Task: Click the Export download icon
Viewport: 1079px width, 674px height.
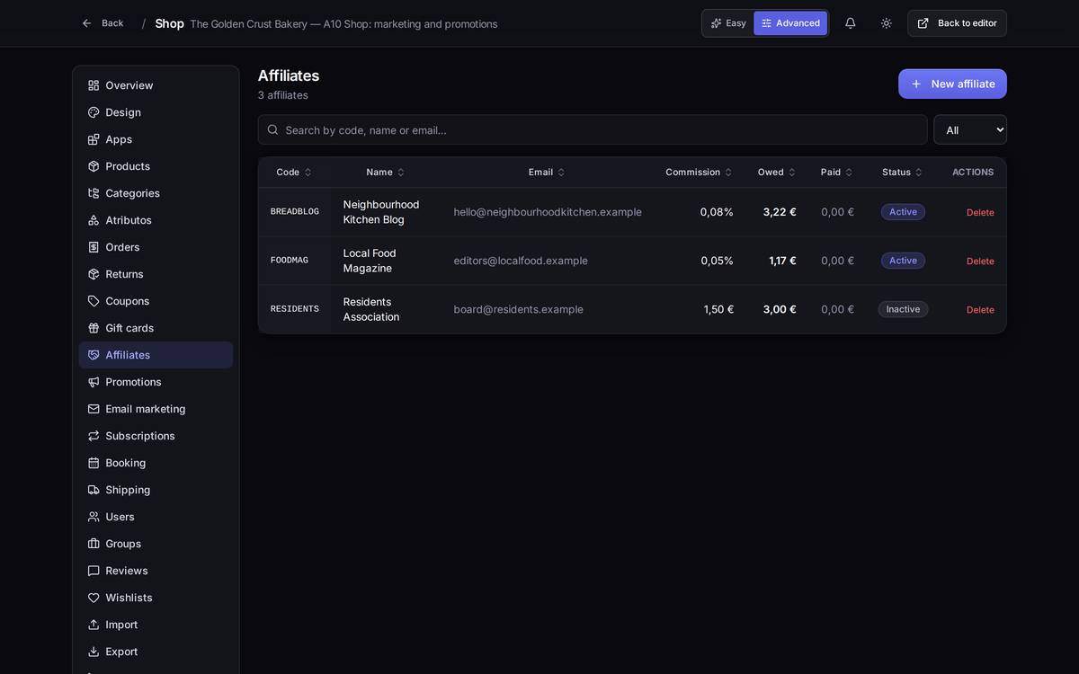Action: coord(94,652)
